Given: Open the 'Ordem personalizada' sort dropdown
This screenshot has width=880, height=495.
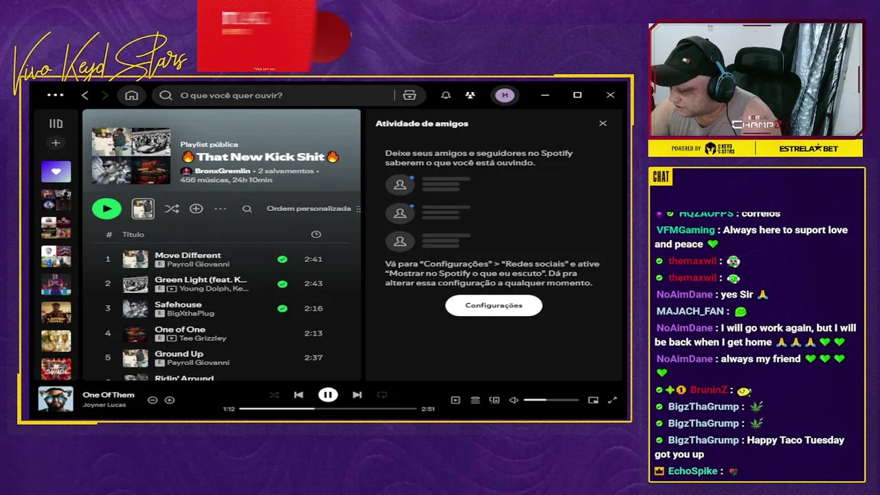Looking at the screenshot, I should click(313, 208).
